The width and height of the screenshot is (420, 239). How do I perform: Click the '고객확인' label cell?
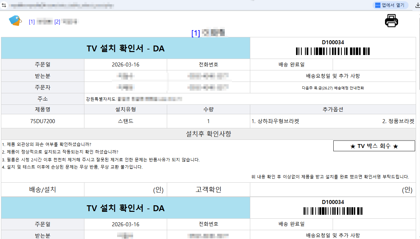point(208,190)
